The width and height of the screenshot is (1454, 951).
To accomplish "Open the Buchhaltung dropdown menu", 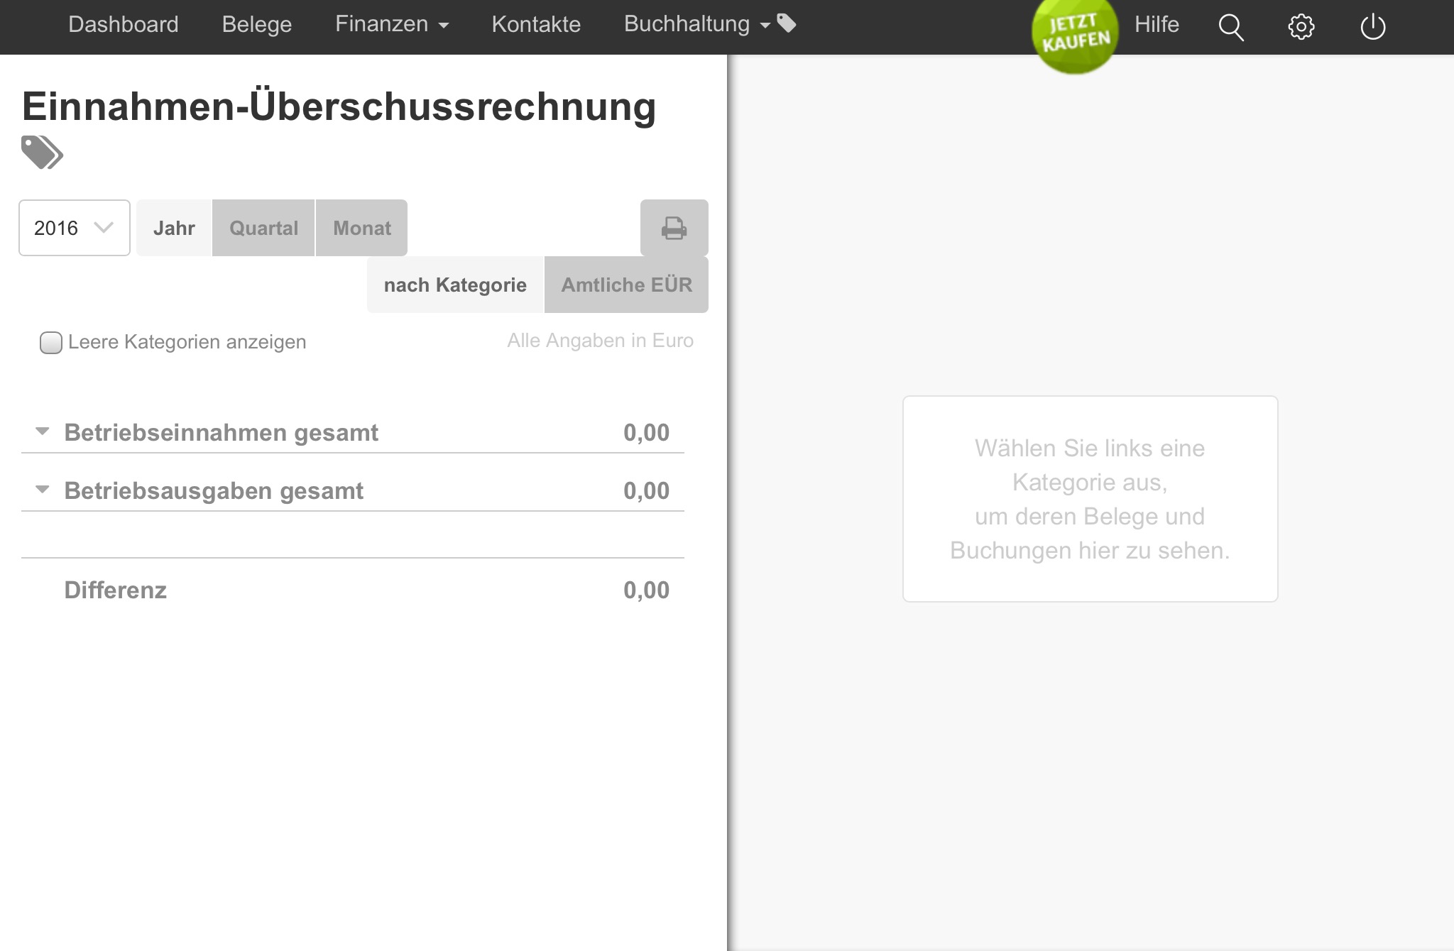I will (696, 24).
